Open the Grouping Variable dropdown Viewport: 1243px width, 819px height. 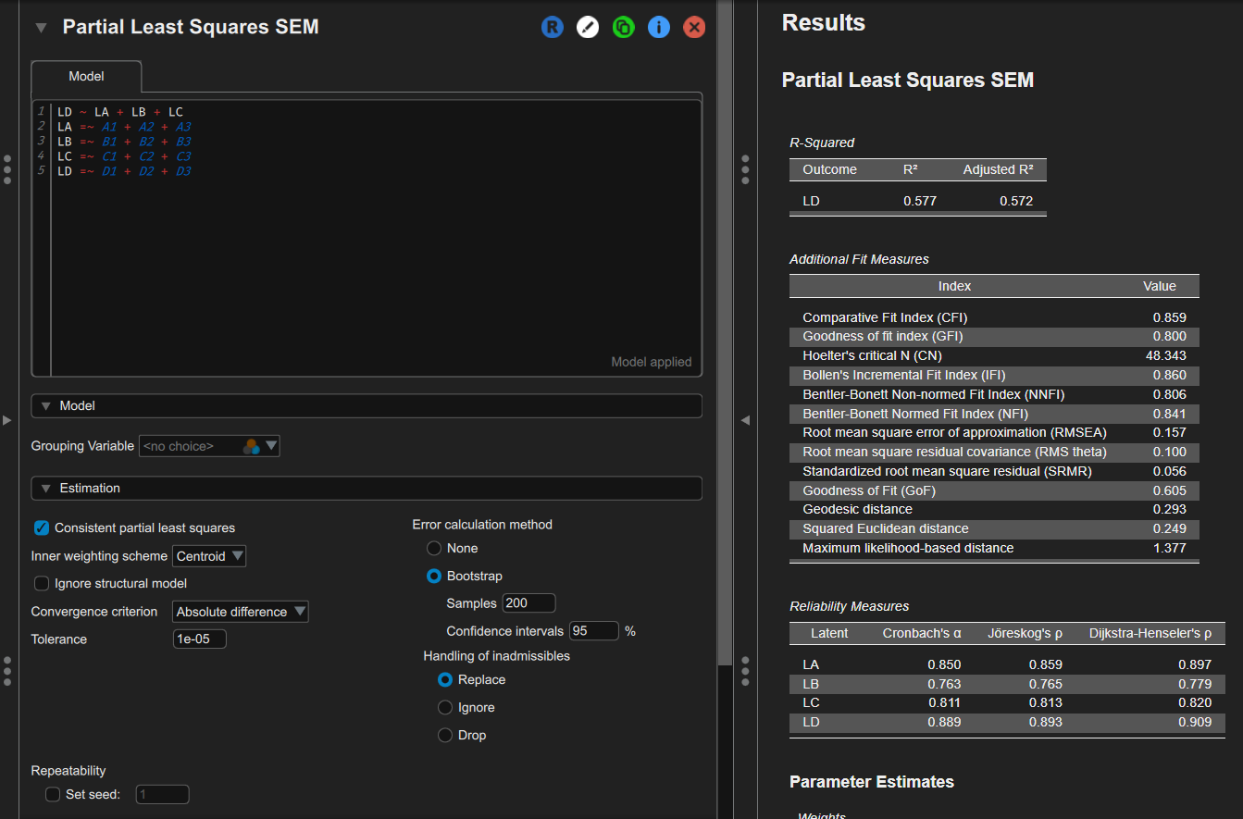(x=209, y=446)
